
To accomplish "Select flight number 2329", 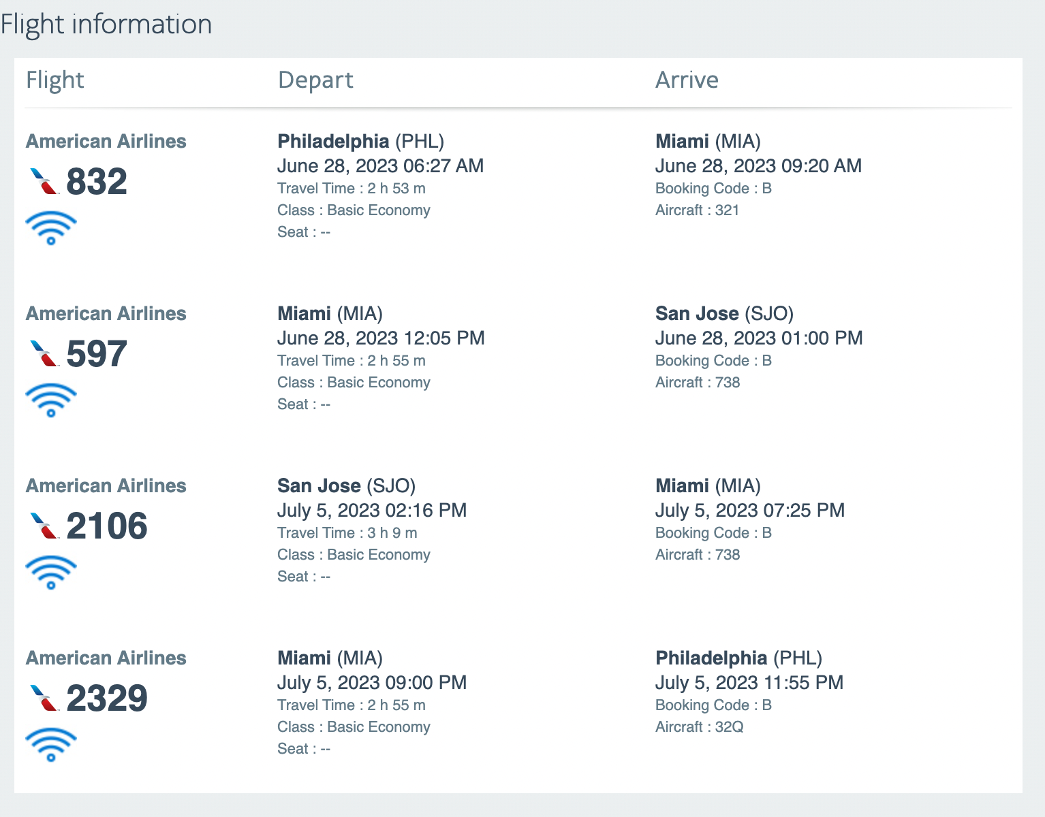I will coord(107,699).
